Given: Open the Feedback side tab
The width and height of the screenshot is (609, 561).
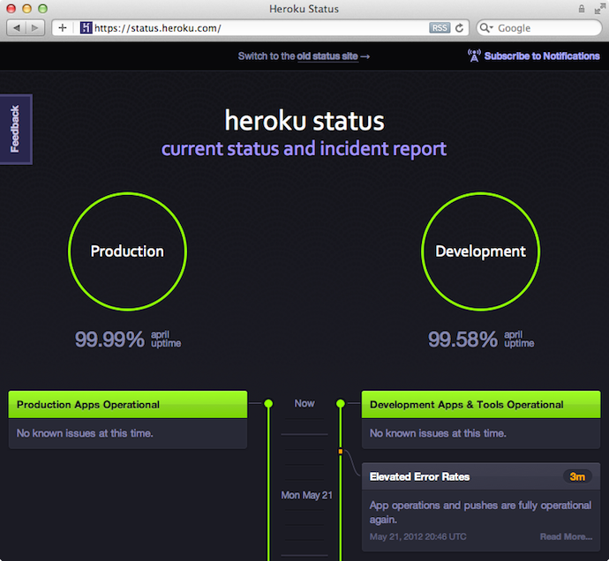Looking at the screenshot, I should click(16, 130).
